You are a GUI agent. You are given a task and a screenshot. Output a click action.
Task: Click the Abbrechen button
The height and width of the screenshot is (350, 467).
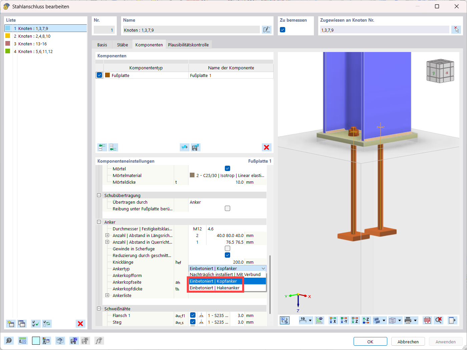(408, 342)
